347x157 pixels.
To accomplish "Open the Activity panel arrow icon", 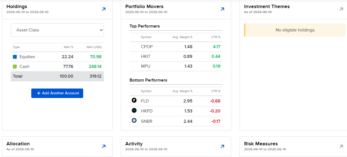I will click(x=222, y=146).
